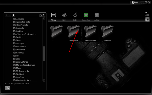Screen dimensions: 152x95
Task: Click the gray folder button under path
Action: pos(8,88)
